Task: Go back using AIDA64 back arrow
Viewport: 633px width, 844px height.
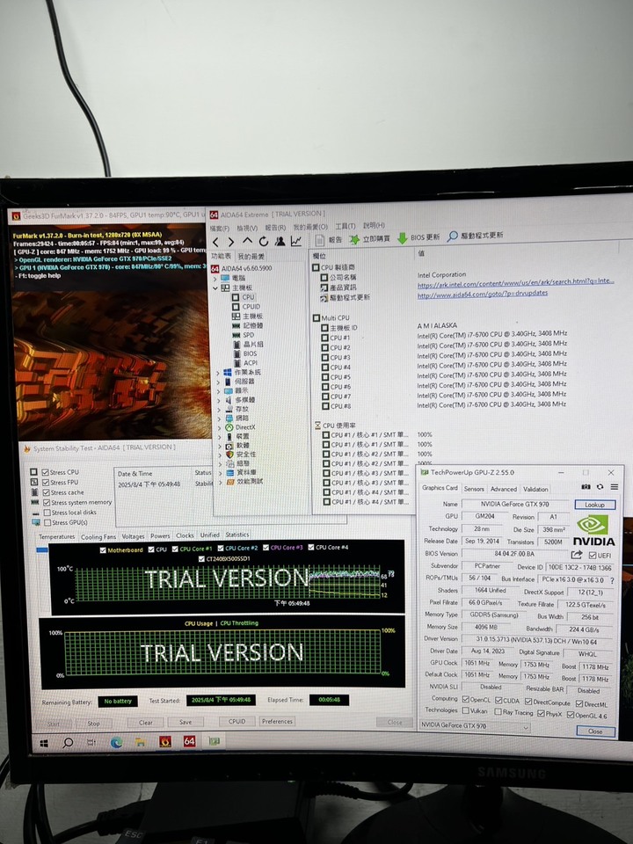Action: tap(216, 242)
